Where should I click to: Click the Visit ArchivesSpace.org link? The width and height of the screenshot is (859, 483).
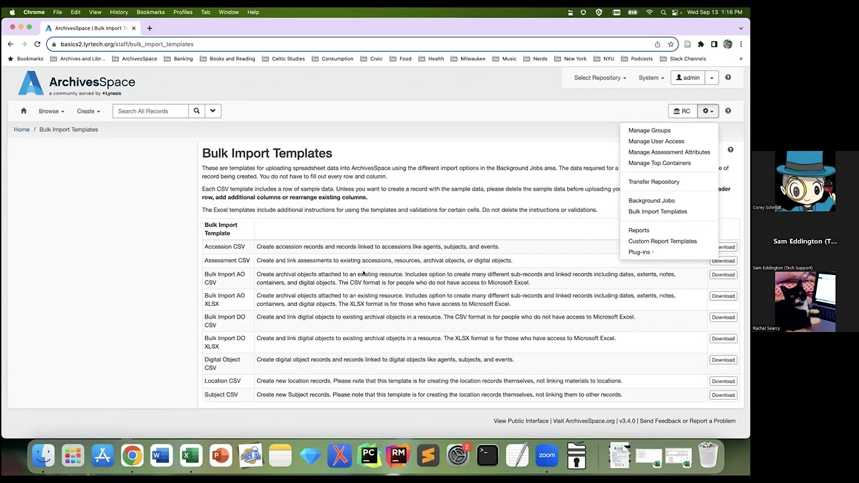coord(584,421)
